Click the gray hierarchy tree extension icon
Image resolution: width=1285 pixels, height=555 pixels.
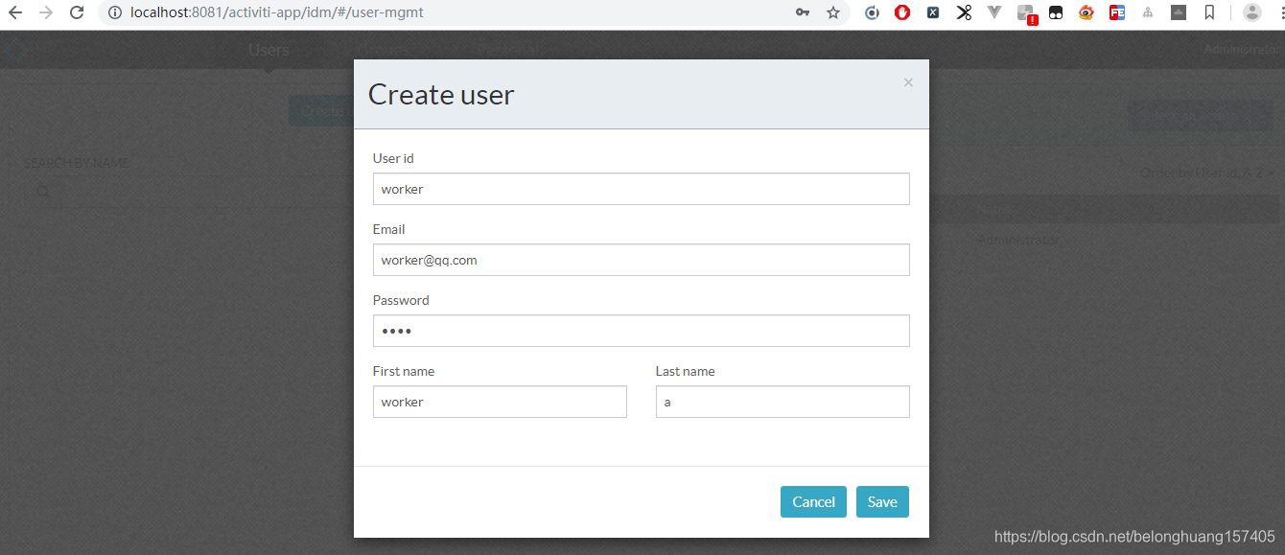[1148, 12]
